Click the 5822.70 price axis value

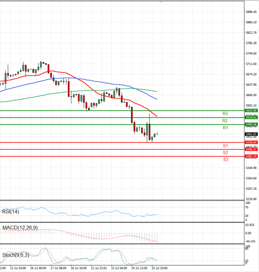pyautogui.click(x=251, y=33)
